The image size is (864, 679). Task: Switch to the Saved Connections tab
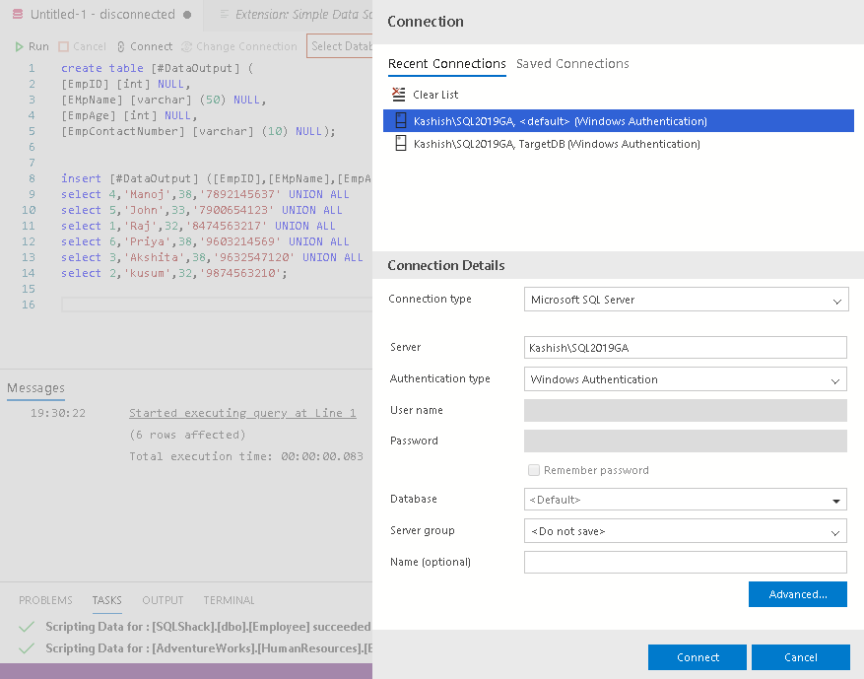point(572,64)
